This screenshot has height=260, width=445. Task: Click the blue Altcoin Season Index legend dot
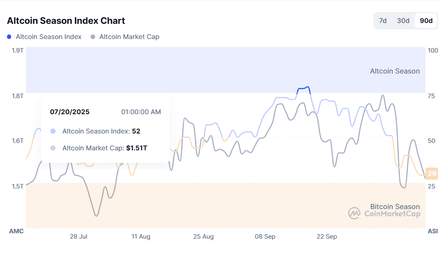[x=9, y=37]
